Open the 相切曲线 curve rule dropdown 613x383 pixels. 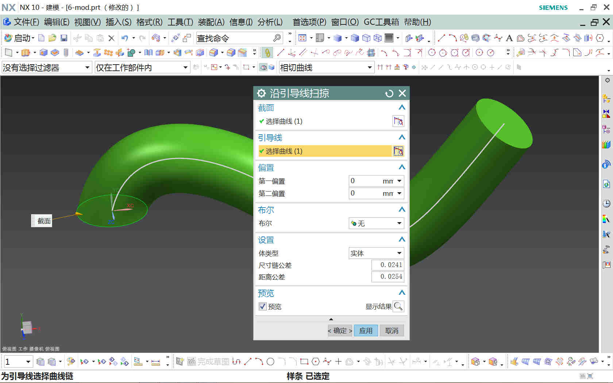327,67
